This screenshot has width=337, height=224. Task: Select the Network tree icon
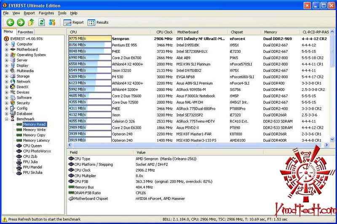coord(13,81)
